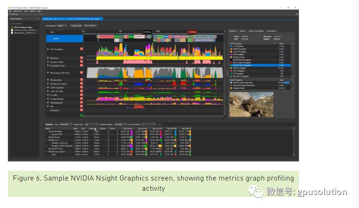Open the right panel Annotations tab

coord(272,31)
